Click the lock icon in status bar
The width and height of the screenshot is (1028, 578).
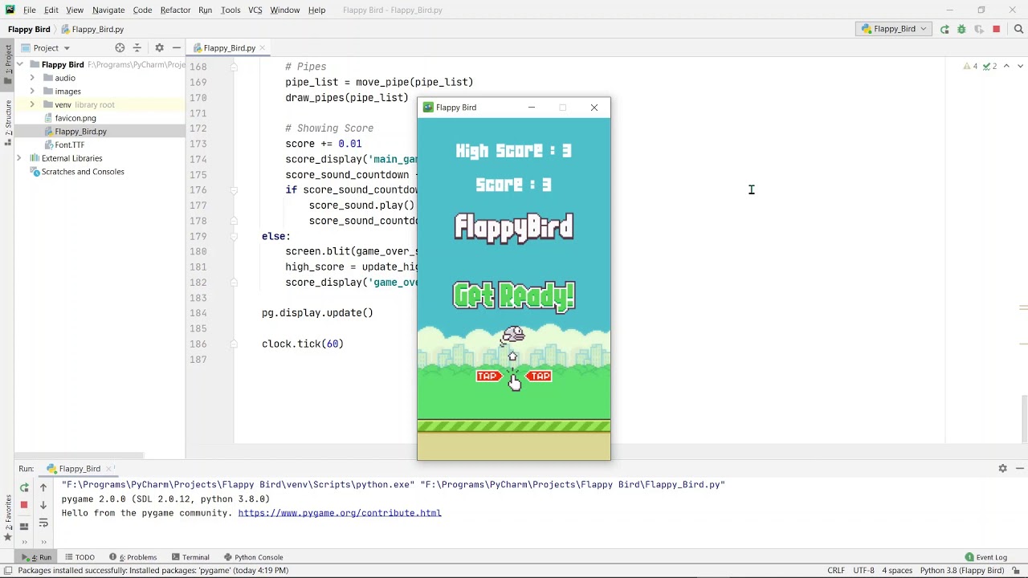pyautogui.click(x=1016, y=571)
